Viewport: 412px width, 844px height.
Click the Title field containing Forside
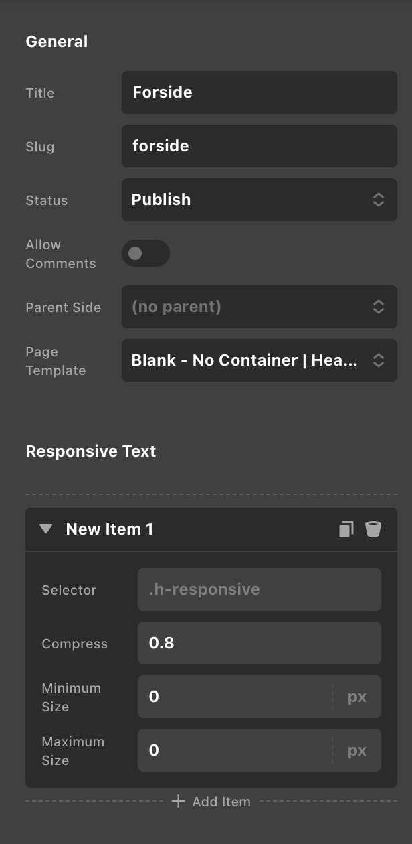[260, 92]
